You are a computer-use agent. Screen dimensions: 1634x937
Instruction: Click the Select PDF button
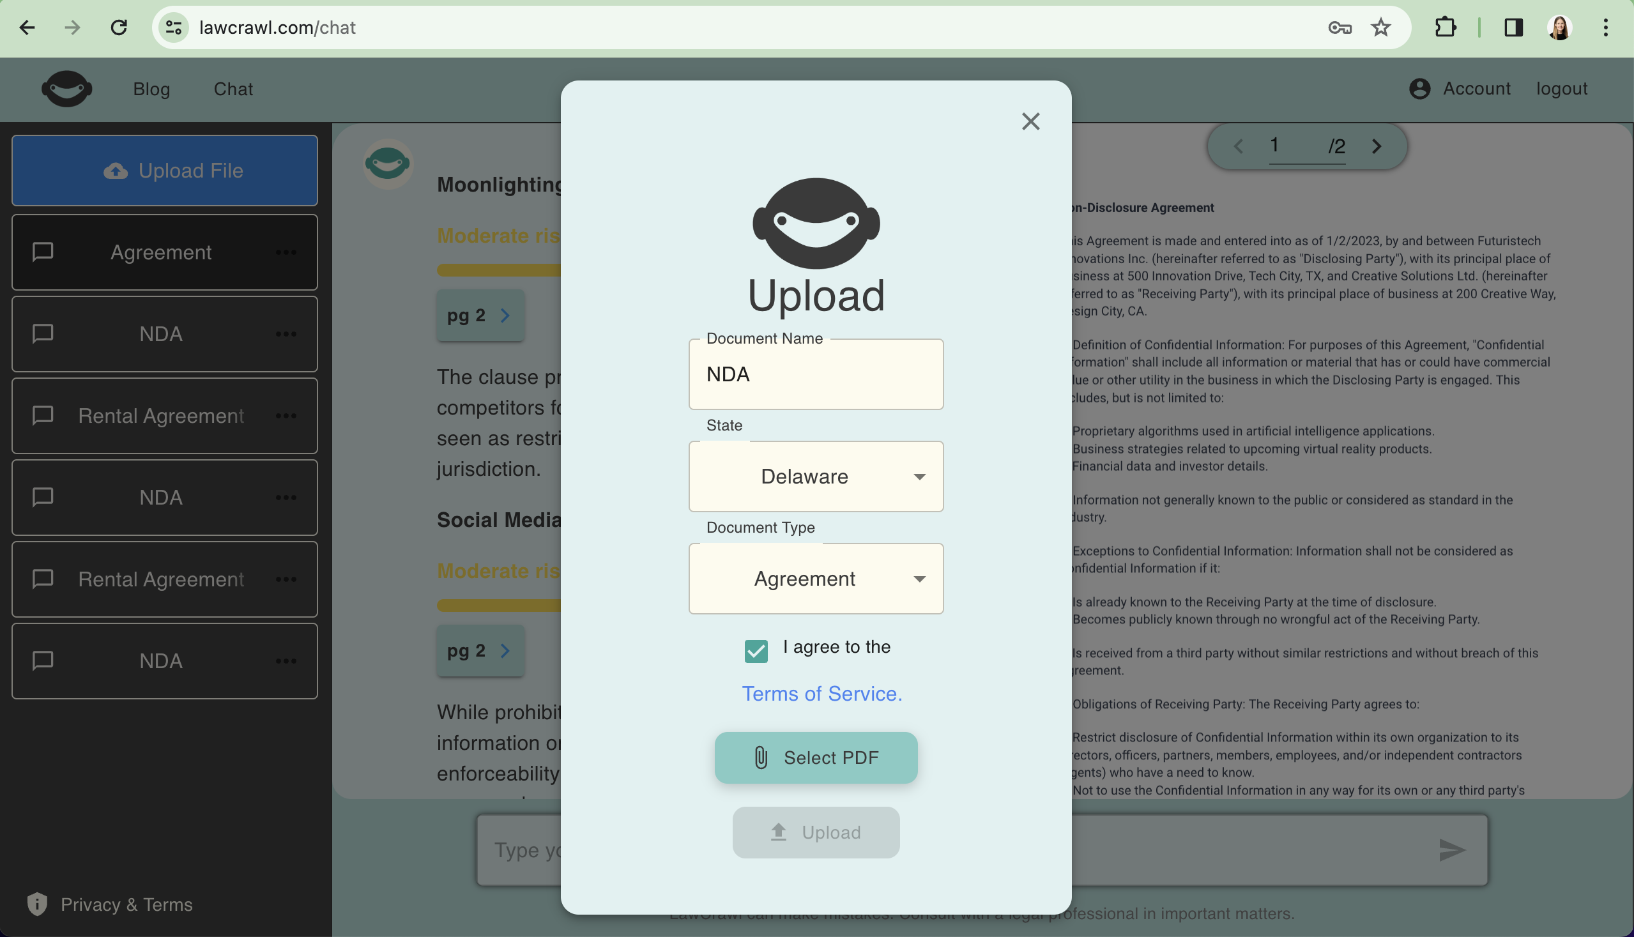click(x=815, y=758)
